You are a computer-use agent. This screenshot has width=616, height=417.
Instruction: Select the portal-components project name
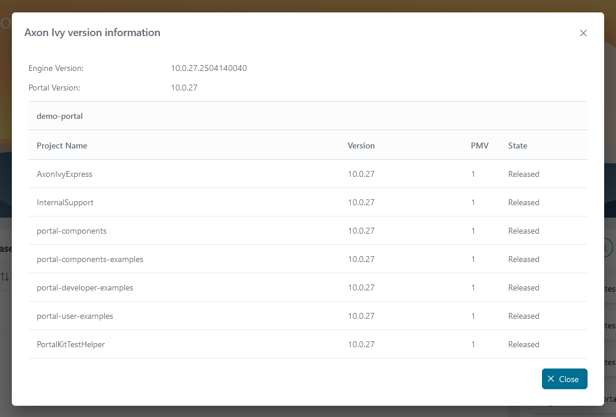[x=72, y=231]
